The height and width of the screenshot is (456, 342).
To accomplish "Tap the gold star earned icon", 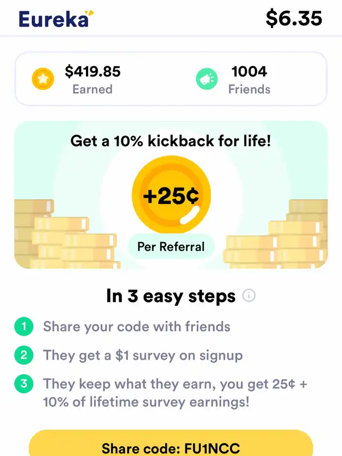I will coord(43,79).
